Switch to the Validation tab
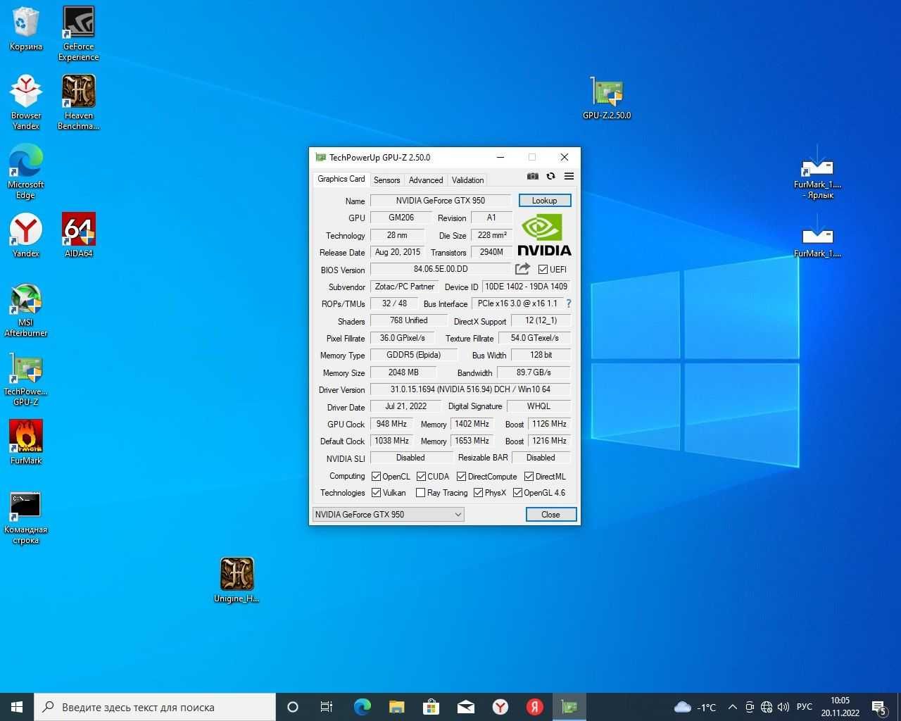The image size is (901, 721). pos(467,180)
